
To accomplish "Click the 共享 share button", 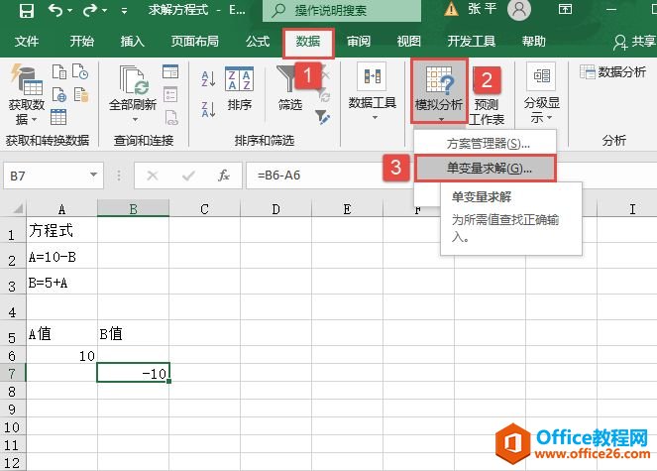I will pos(634,42).
